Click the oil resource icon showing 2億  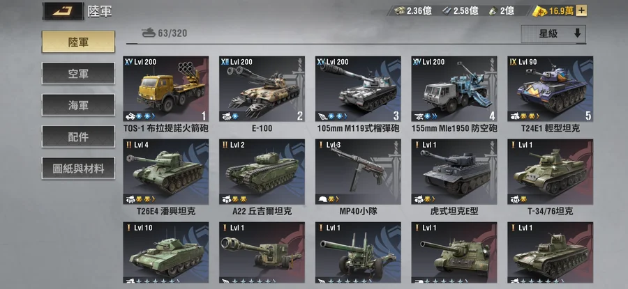pyautogui.click(x=493, y=10)
